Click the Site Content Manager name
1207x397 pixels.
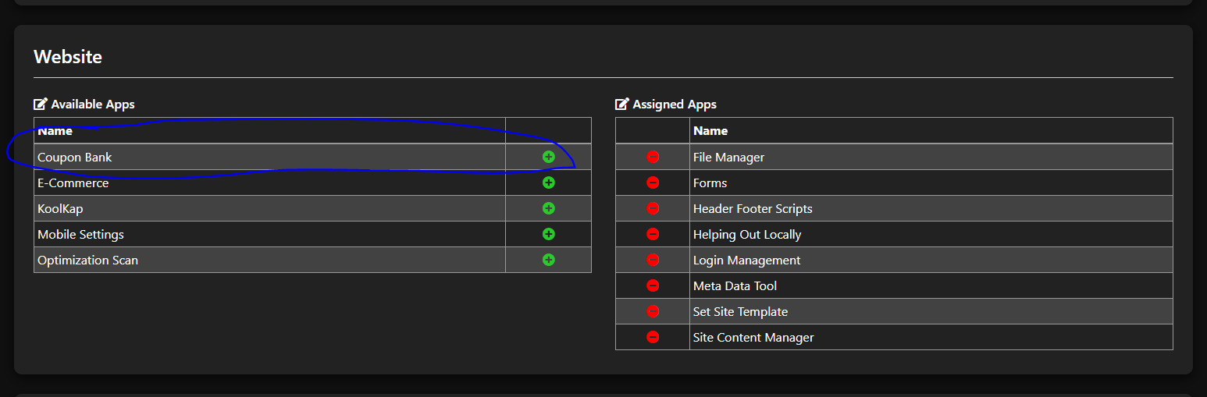point(753,337)
